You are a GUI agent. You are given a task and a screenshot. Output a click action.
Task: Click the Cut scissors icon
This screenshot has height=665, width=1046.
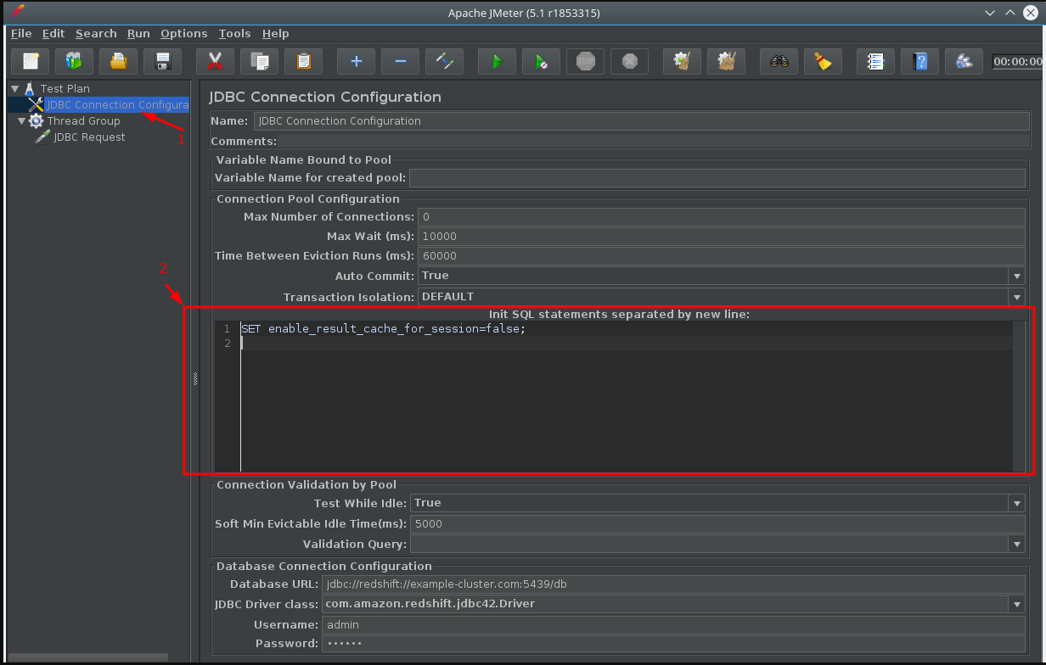pyautogui.click(x=215, y=61)
